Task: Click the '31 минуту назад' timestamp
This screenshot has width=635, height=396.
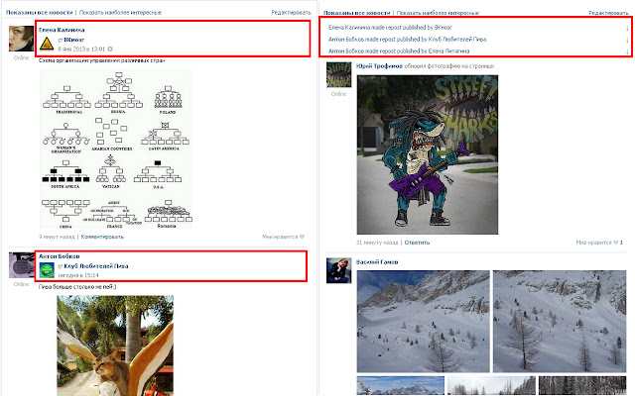Action: (377, 243)
